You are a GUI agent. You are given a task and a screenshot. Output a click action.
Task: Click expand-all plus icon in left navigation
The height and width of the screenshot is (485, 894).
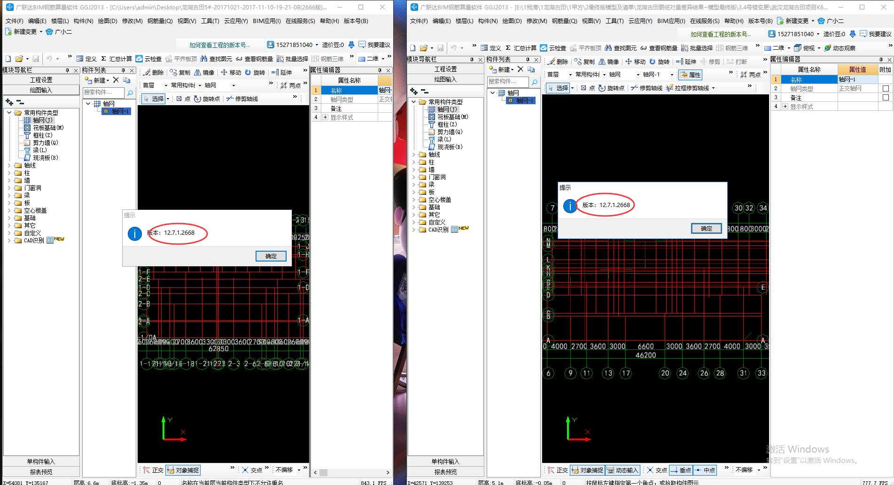click(x=9, y=102)
